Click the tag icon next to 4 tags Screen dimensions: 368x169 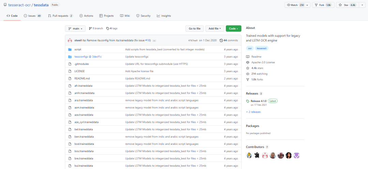coord(108,29)
